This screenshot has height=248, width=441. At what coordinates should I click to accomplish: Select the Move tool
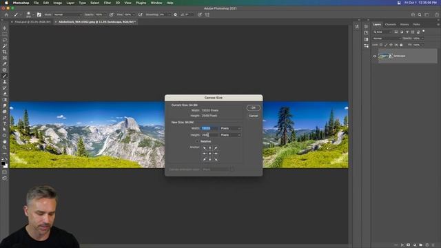5,28
